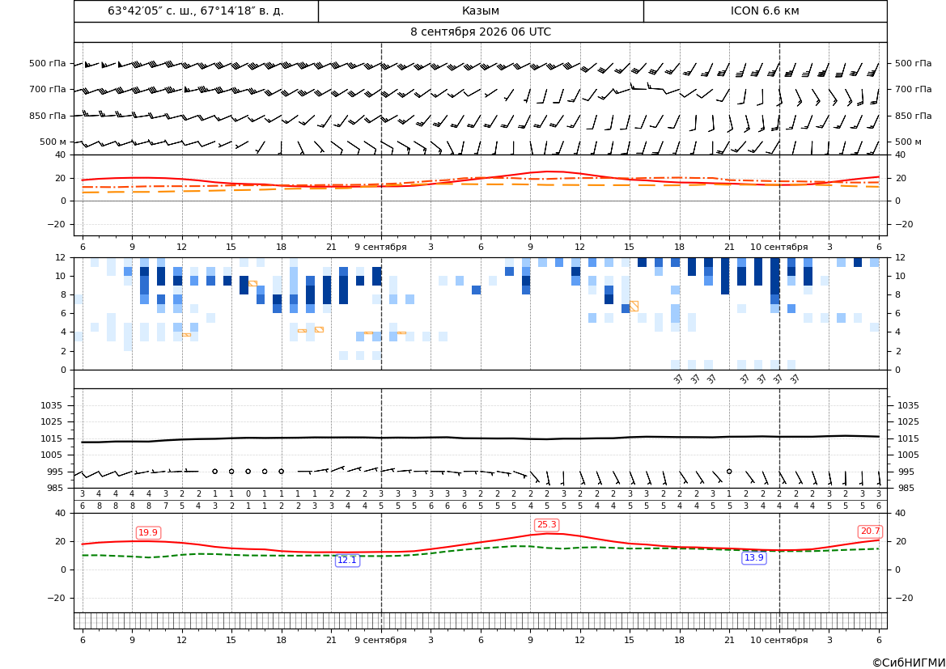This screenshot has width=946, height=669.
Task: Click the 13.9 blue minimum temperature label
Action: (x=753, y=558)
